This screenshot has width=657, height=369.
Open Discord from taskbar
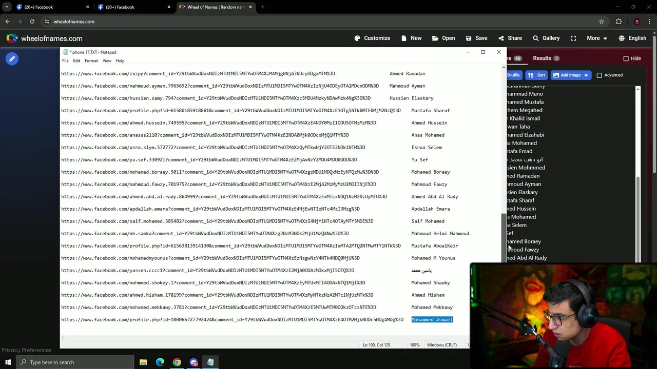click(x=194, y=362)
